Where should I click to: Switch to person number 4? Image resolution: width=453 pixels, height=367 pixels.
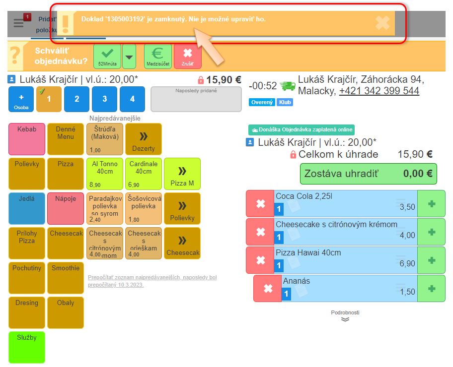tap(132, 99)
